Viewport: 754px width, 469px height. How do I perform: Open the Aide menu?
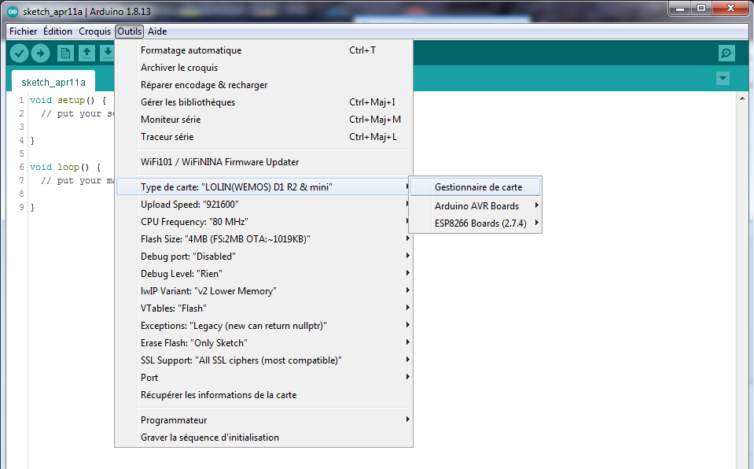[157, 31]
